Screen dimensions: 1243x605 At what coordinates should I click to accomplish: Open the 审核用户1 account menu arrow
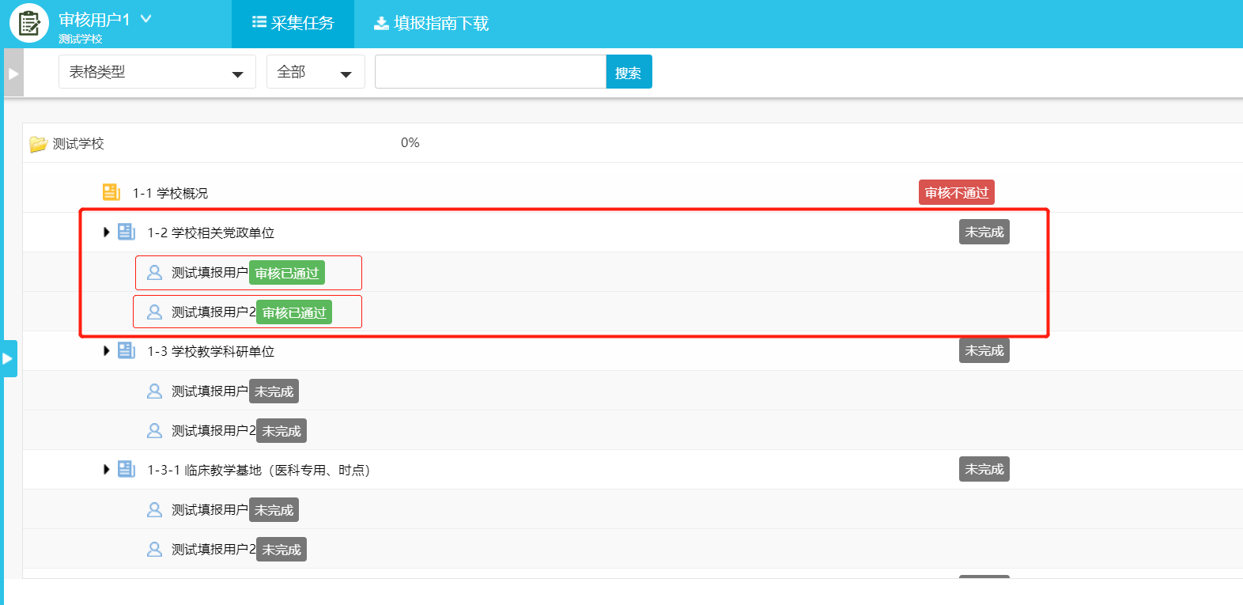146,18
